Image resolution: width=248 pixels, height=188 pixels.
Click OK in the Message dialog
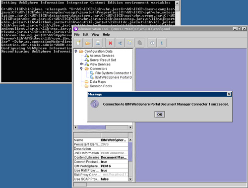(x=160, y=115)
